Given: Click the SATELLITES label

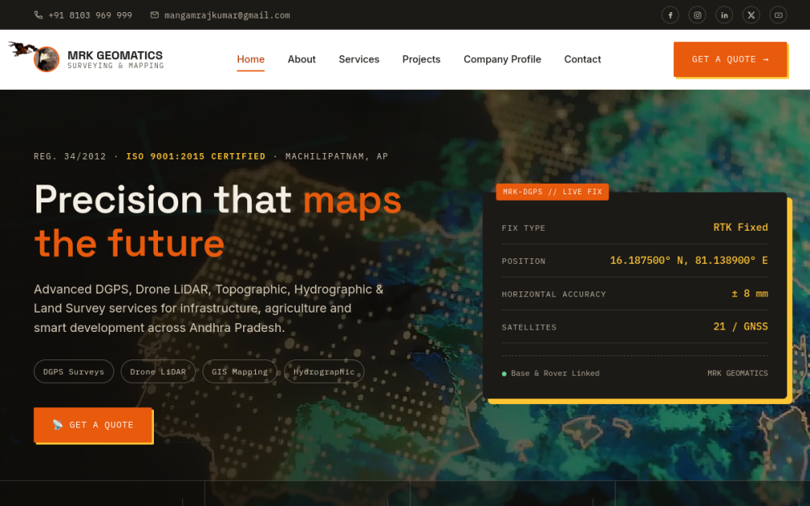Looking at the screenshot, I should 529,327.
